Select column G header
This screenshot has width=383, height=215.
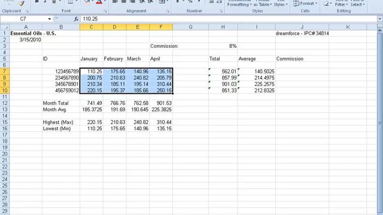click(190, 27)
